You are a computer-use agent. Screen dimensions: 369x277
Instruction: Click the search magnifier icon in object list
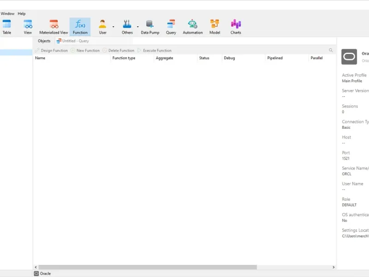click(x=331, y=50)
